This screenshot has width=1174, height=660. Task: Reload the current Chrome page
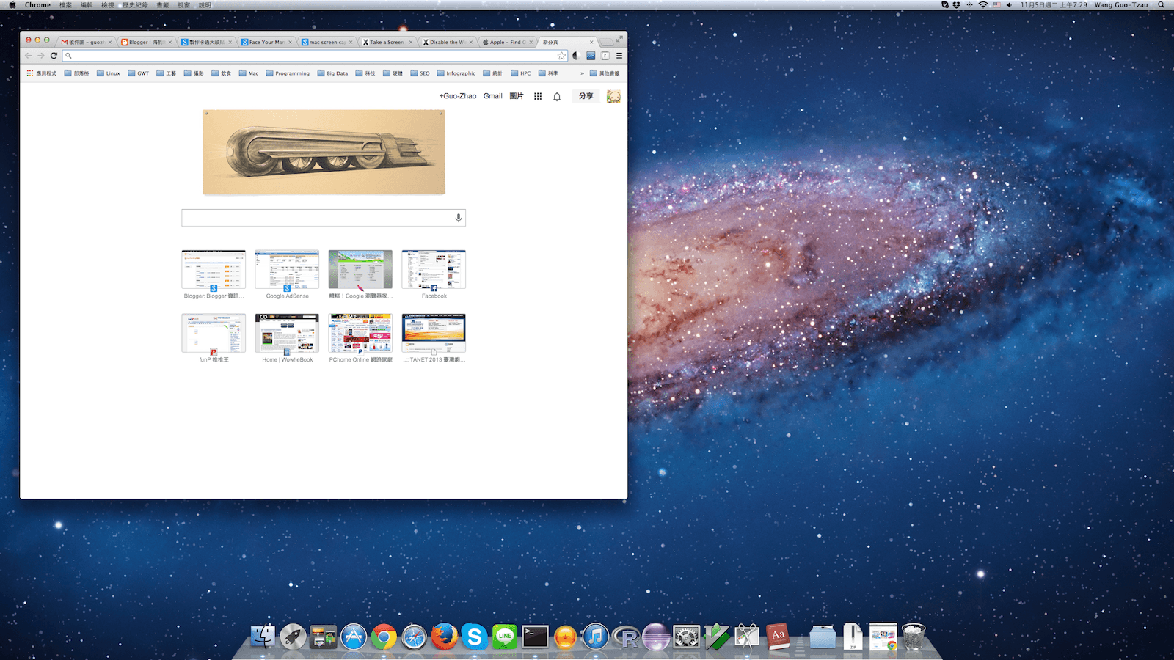tap(54, 56)
